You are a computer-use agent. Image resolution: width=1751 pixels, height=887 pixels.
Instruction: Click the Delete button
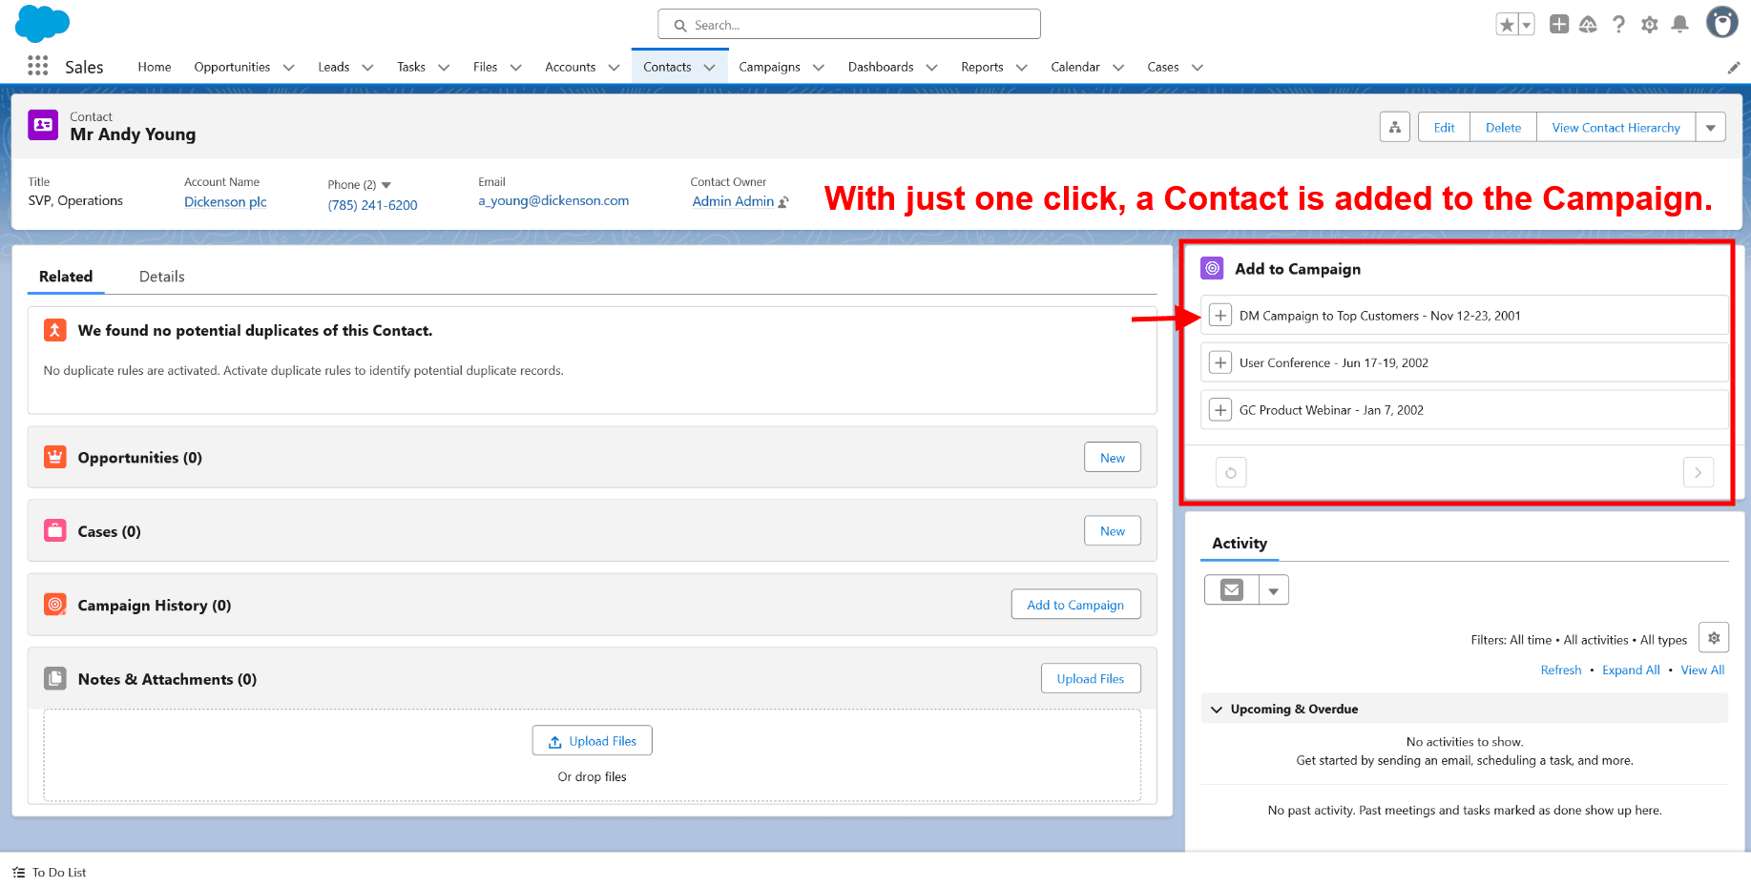pyautogui.click(x=1504, y=127)
